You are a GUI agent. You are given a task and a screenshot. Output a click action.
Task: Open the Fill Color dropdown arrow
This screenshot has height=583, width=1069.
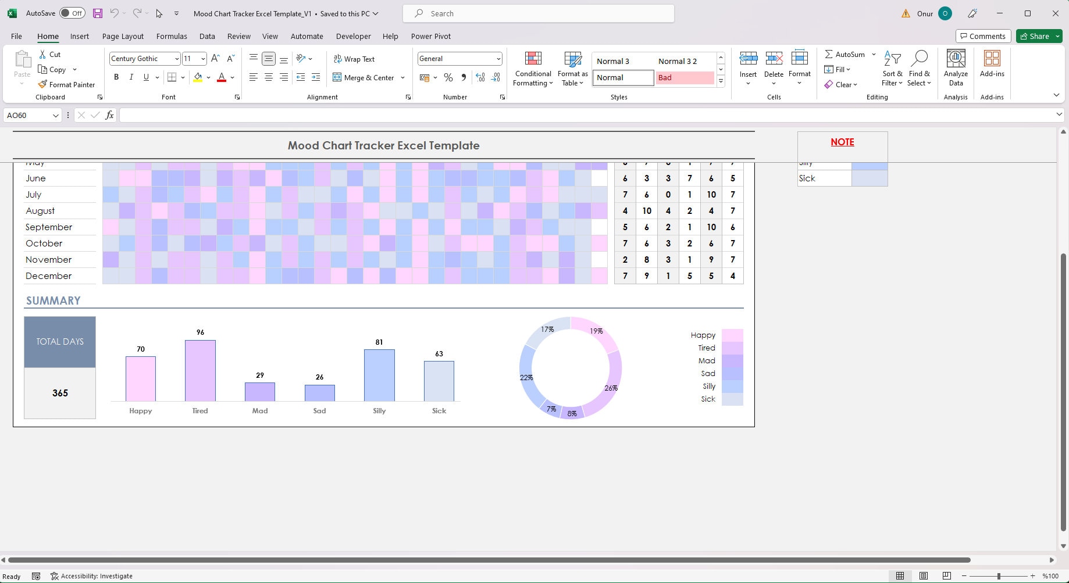(208, 77)
